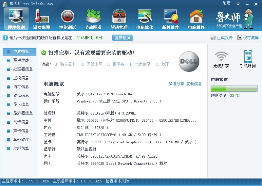Open the 硬件检测 hardware detection tool
262x186 pixels.
tap(16, 19)
